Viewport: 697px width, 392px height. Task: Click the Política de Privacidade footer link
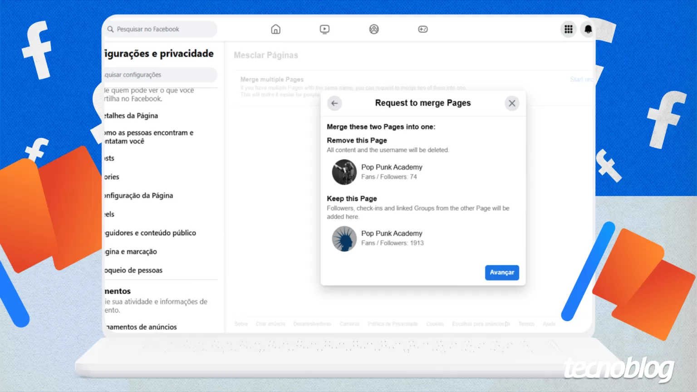[x=393, y=324]
